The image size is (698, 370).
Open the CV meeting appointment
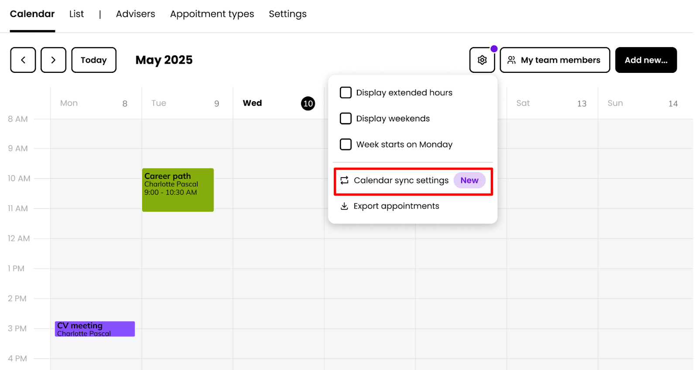pos(95,329)
